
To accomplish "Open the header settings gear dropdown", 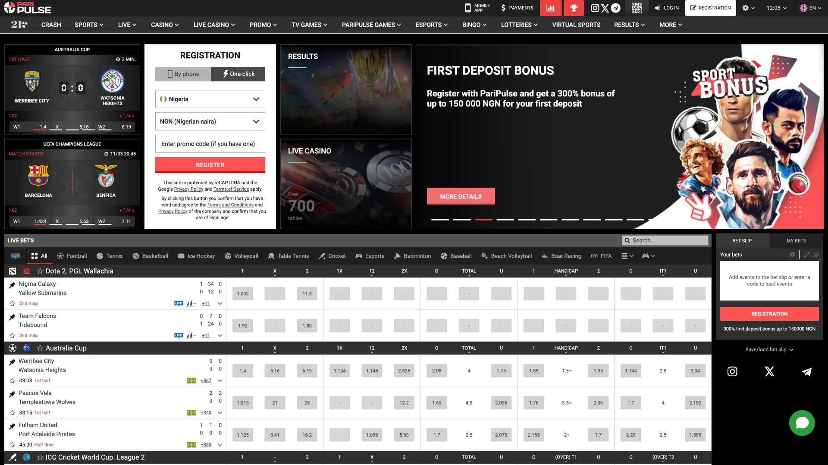I will [749, 8].
